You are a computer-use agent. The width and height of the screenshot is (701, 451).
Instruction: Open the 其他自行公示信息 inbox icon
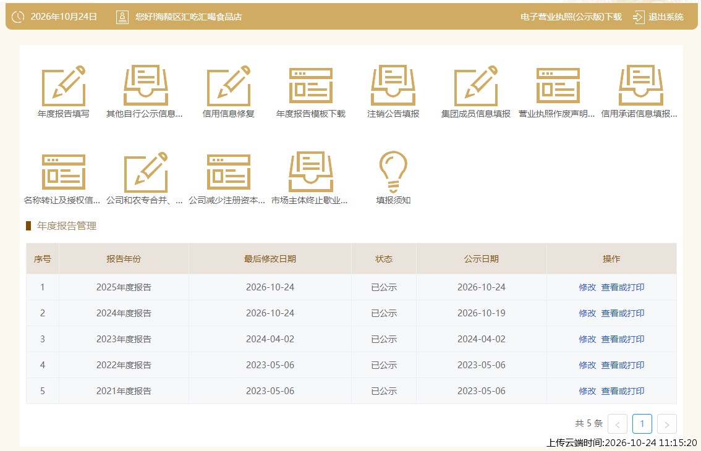146,86
